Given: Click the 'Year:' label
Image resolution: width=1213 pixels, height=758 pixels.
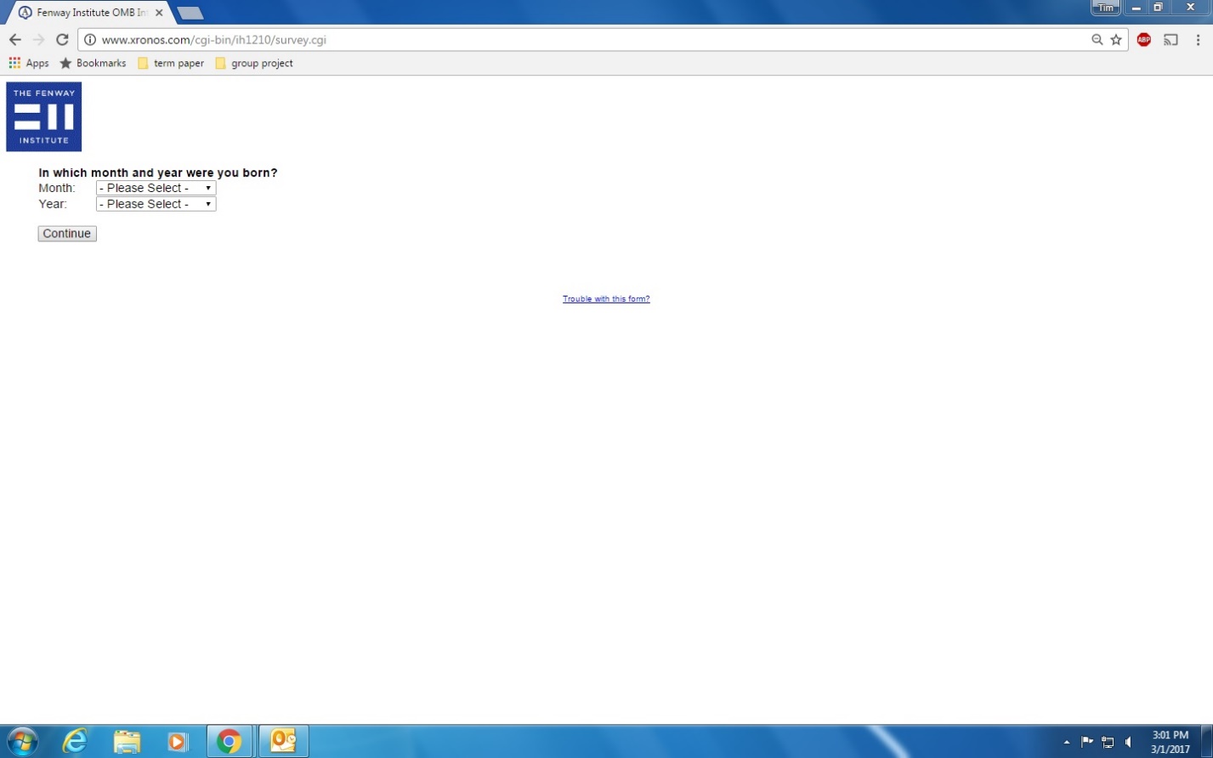Looking at the screenshot, I should pyautogui.click(x=53, y=204).
